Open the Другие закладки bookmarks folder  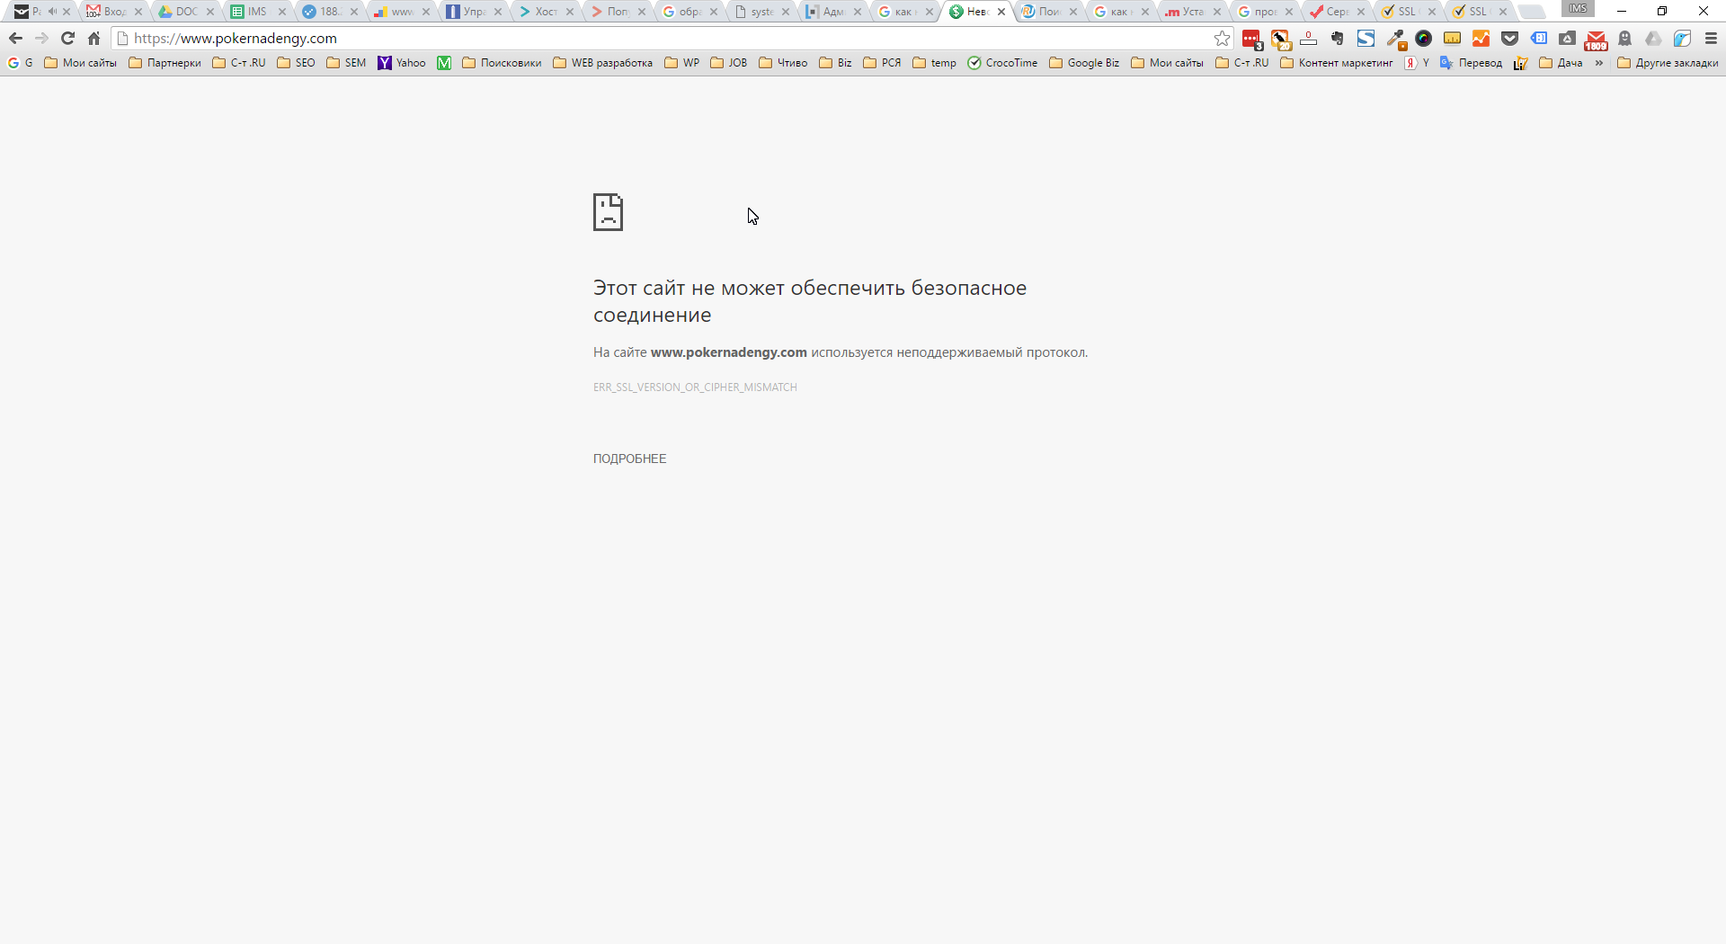coord(1668,63)
